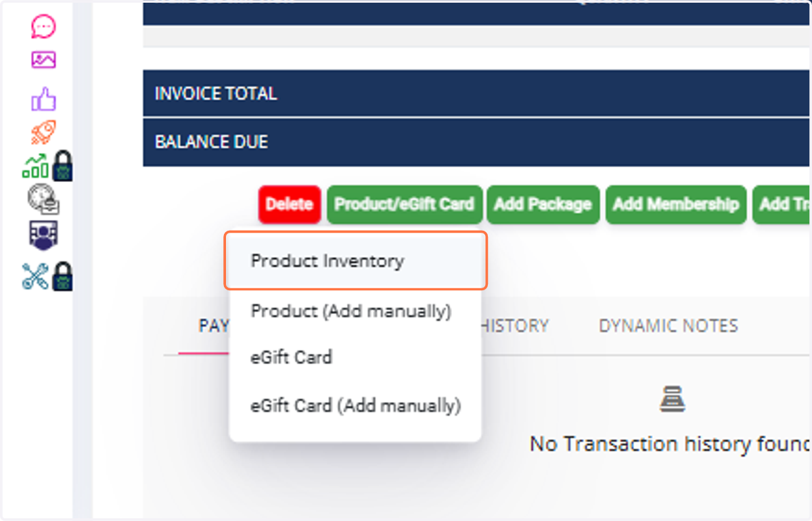Click the BALANCE DUE row label
The image size is (812, 521).
click(211, 142)
